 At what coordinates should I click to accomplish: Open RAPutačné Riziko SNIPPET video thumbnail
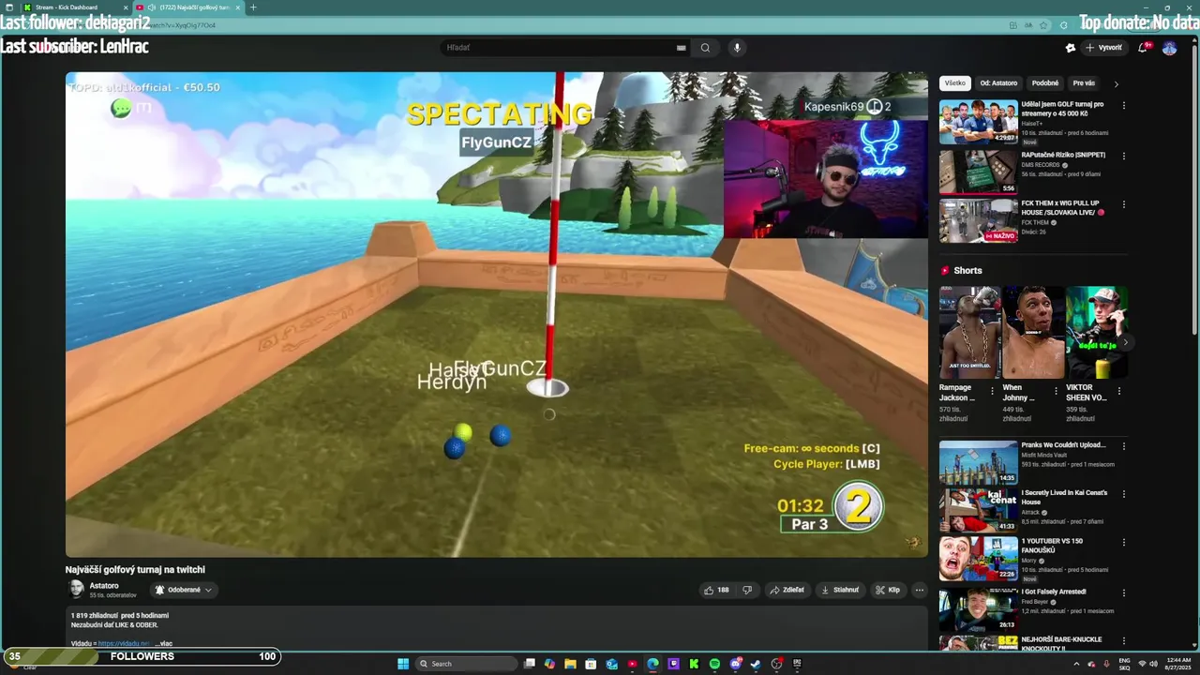[x=979, y=172]
